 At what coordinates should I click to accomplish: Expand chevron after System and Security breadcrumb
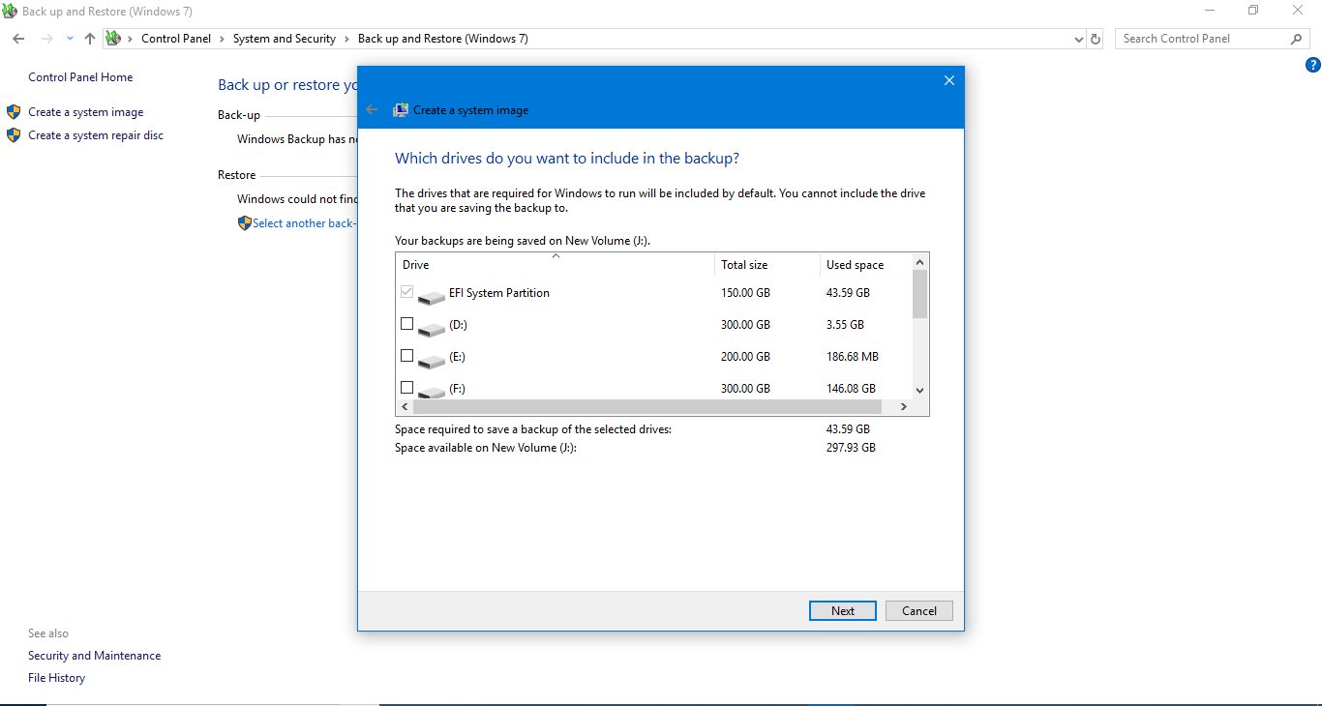click(347, 39)
